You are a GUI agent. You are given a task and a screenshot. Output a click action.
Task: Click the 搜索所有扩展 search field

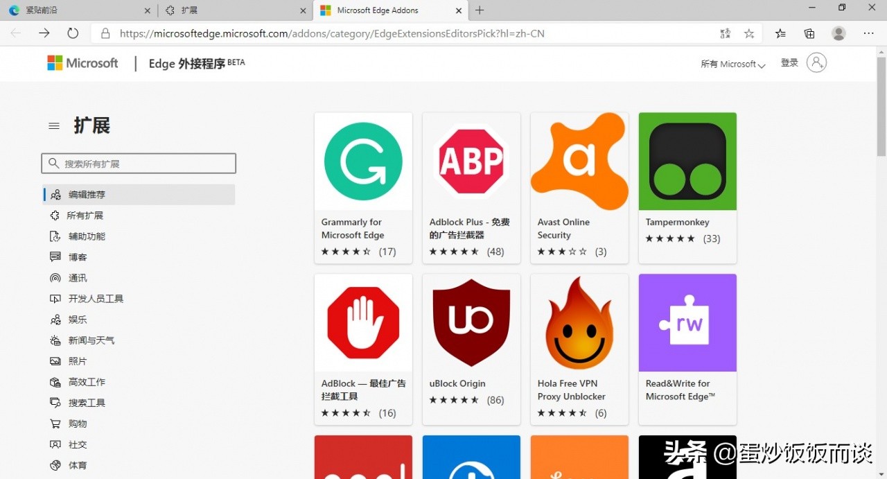139,164
